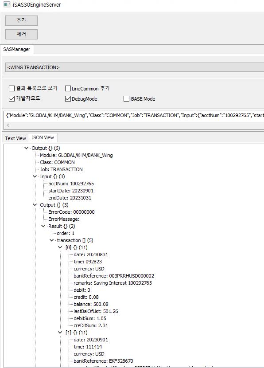Select the ErrorCode: 00000000 row
264x368 pixels.
pos(71,212)
